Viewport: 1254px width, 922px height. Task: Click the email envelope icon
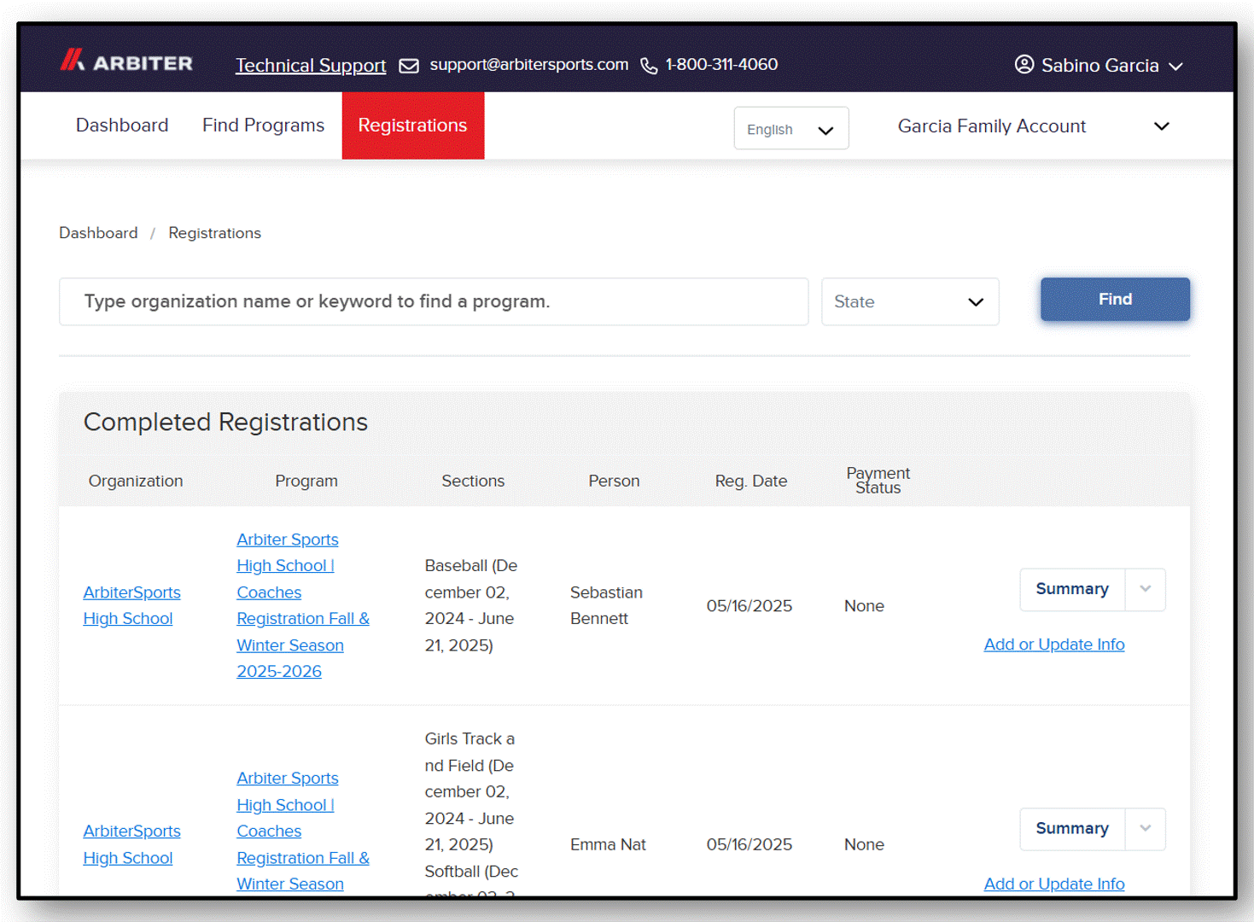(x=409, y=66)
